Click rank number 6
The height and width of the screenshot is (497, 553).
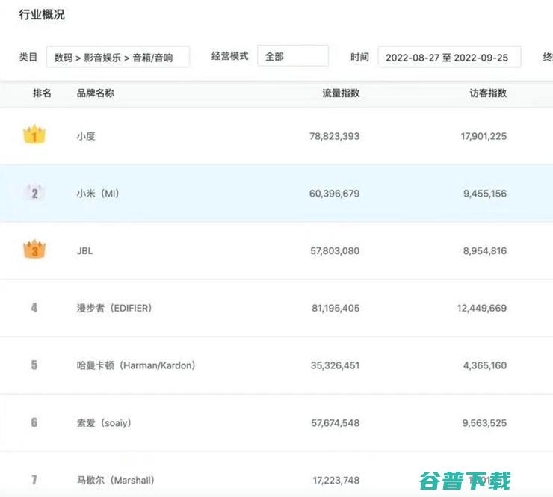[x=34, y=422]
